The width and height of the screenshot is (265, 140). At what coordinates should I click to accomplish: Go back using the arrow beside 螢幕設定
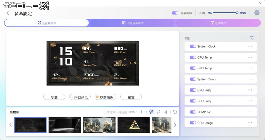[x=8, y=13]
